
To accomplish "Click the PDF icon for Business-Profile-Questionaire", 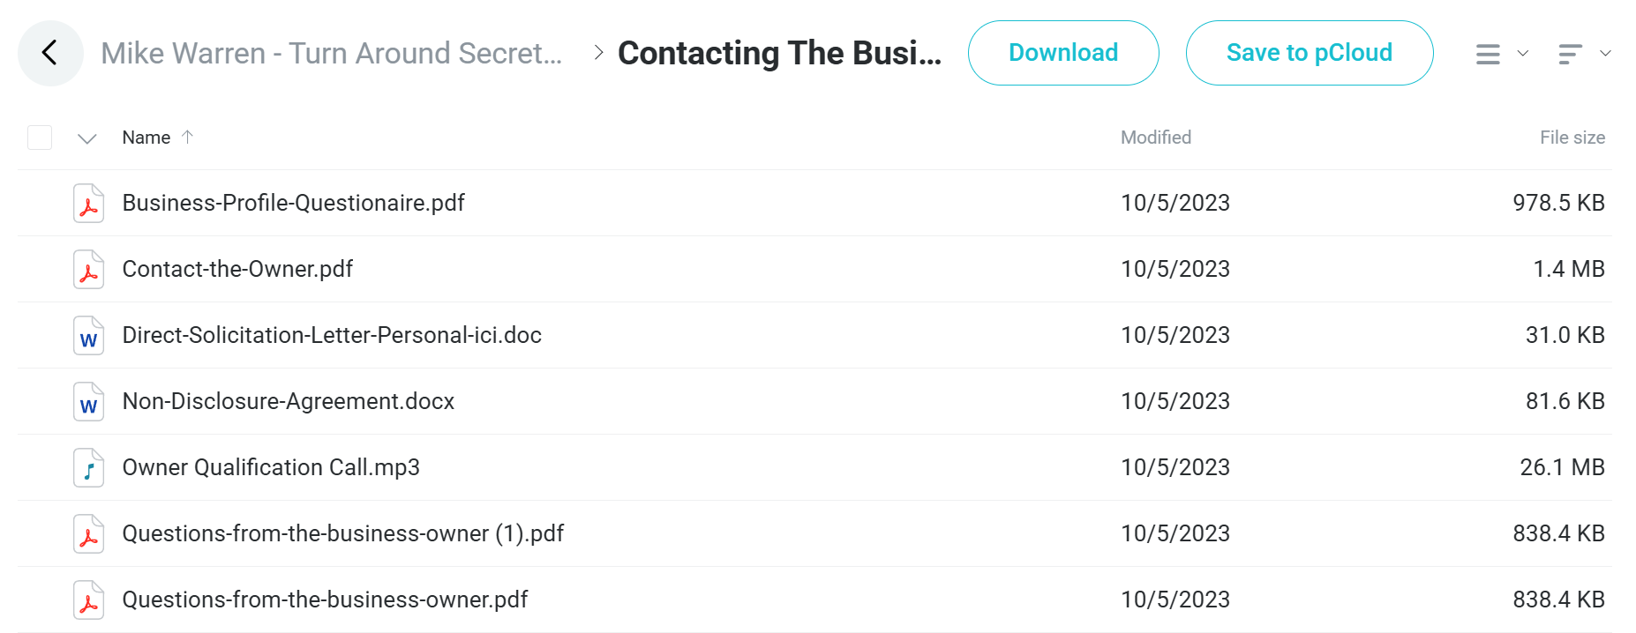I will click(88, 203).
